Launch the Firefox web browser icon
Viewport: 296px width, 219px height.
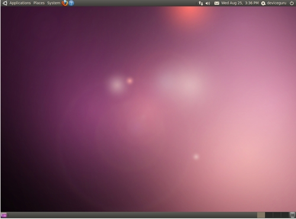coord(65,3)
